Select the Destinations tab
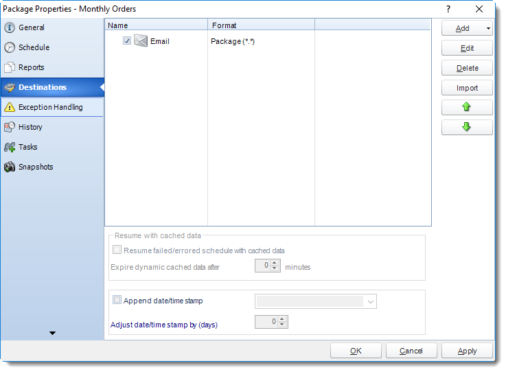506x372 pixels. [52, 87]
